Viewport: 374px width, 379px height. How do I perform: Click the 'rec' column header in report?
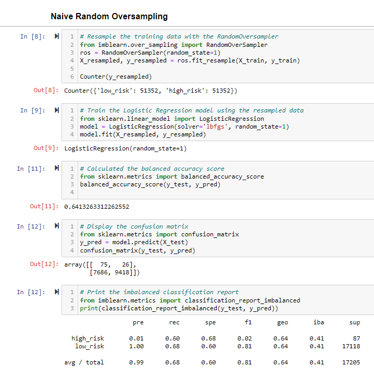tap(174, 323)
